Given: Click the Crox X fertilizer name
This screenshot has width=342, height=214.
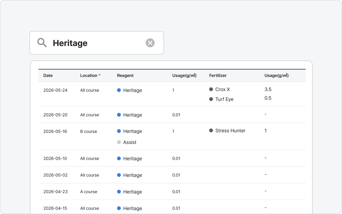Looking at the screenshot, I should pos(223,89).
